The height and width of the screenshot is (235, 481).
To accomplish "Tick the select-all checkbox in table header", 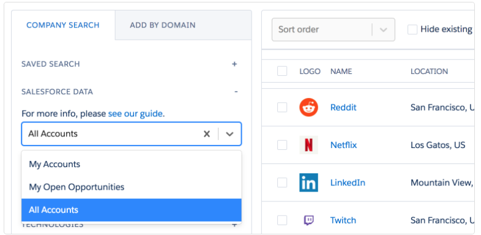I will coord(282,71).
